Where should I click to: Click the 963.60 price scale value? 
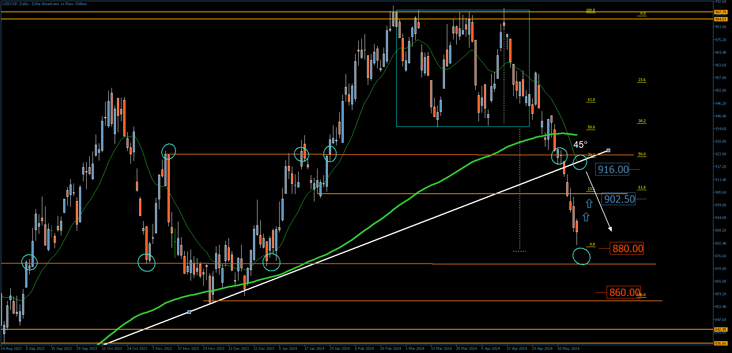(721, 65)
